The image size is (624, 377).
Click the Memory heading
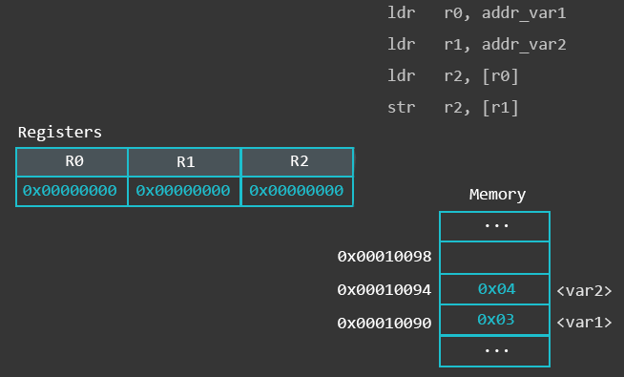497,195
